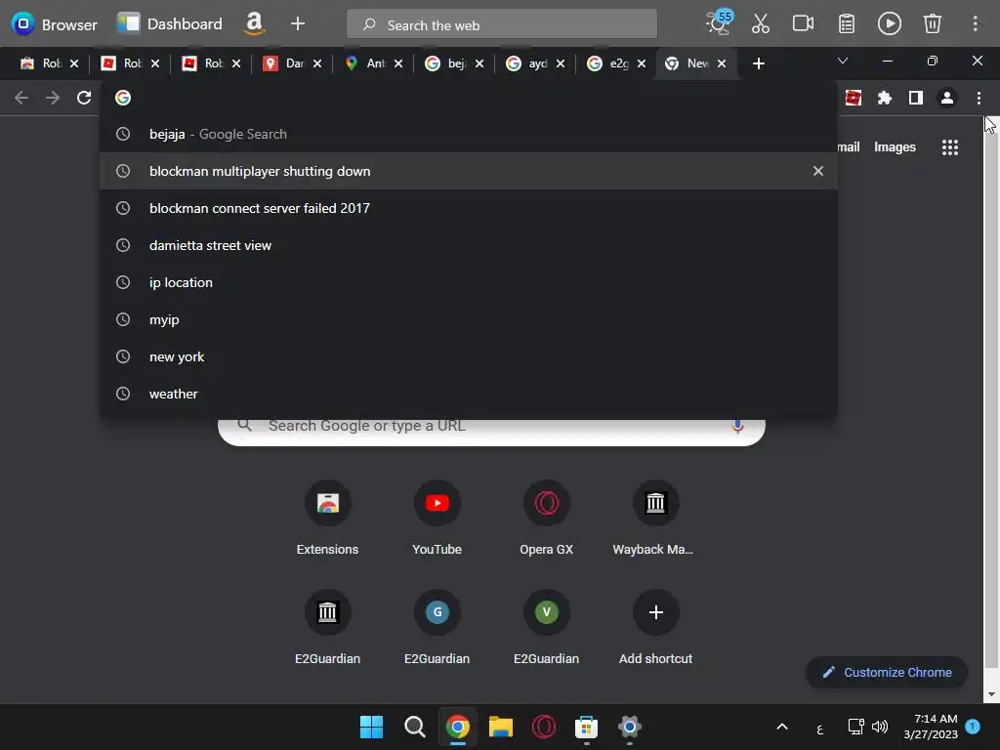Go back with the back arrow

coord(21,98)
